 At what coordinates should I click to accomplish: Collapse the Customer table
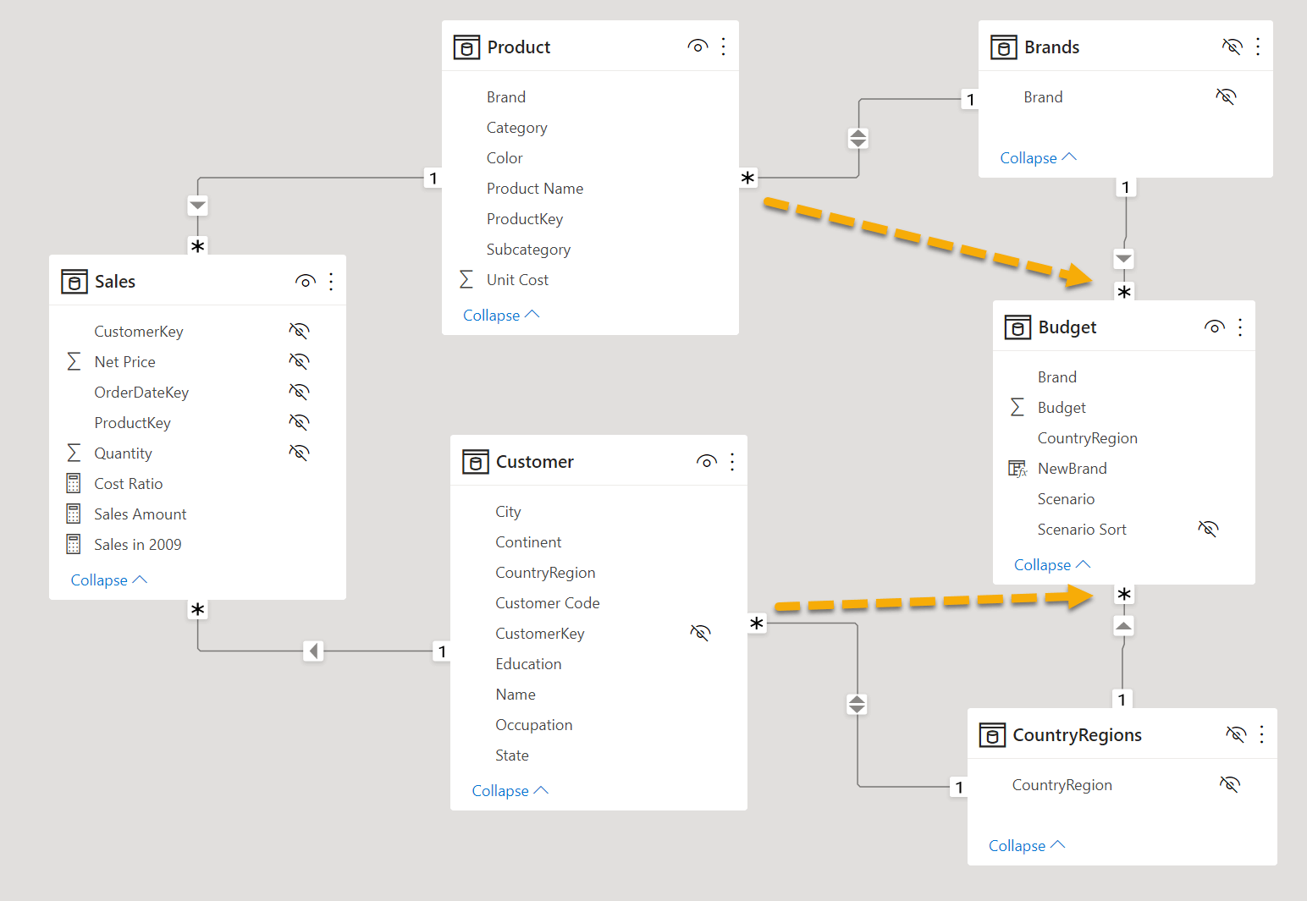click(x=510, y=790)
